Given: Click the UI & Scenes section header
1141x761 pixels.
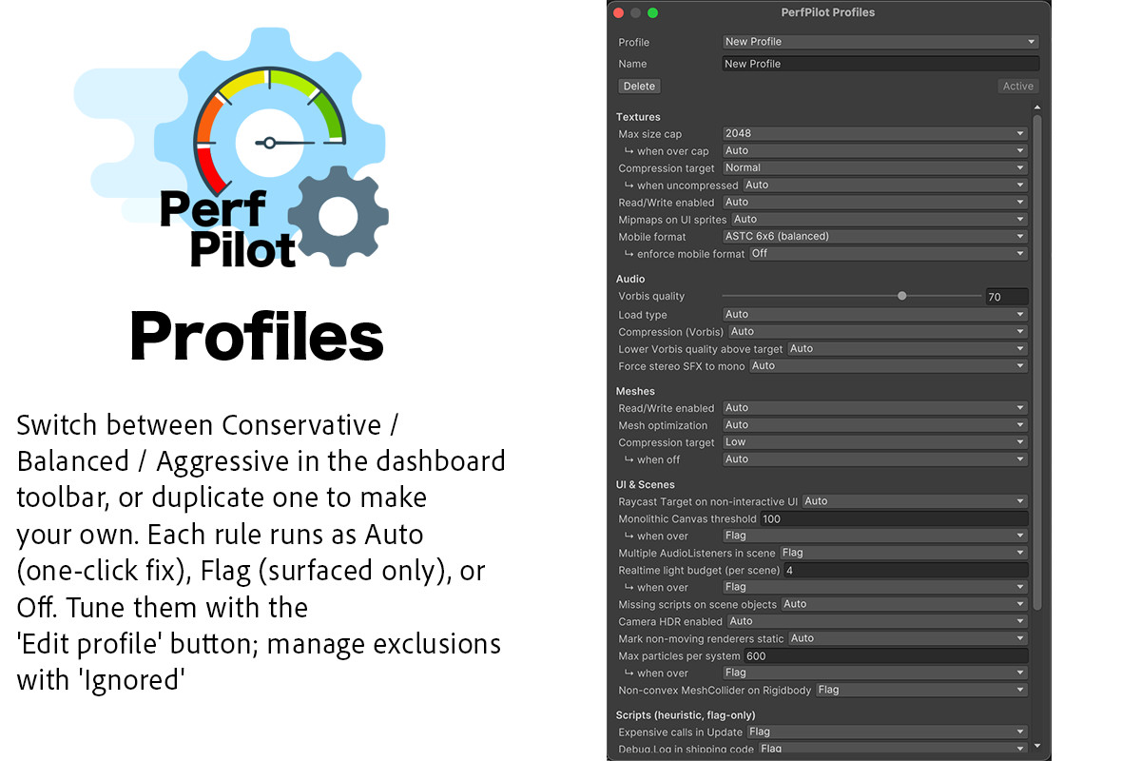Looking at the screenshot, I should pyautogui.click(x=646, y=484).
